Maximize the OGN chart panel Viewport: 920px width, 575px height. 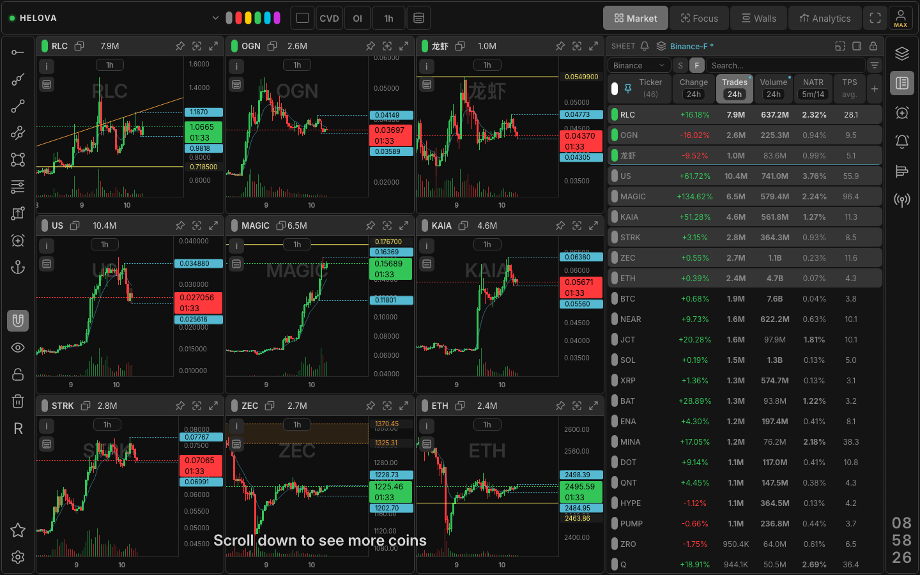point(404,46)
